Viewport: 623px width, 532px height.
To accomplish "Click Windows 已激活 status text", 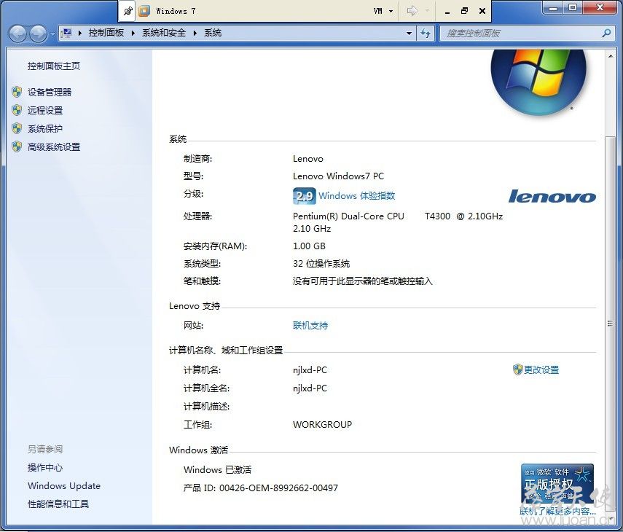I will tap(217, 469).
